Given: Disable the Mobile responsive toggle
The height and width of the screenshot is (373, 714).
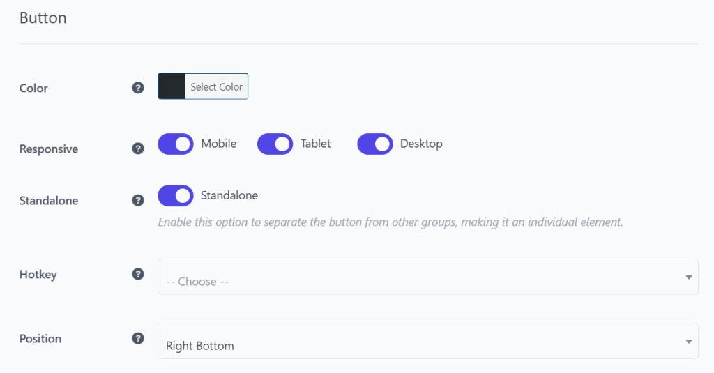Looking at the screenshot, I should coord(176,144).
